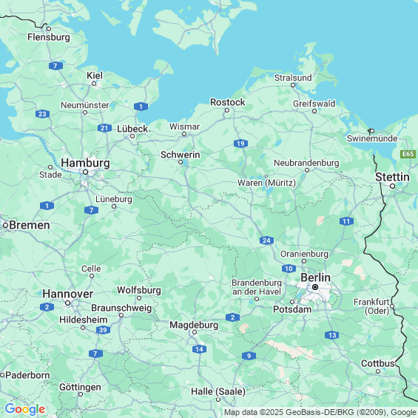Screen dimensions: 418x418
Task: Click the Cottbus city label
Action: (x=378, y=363)
